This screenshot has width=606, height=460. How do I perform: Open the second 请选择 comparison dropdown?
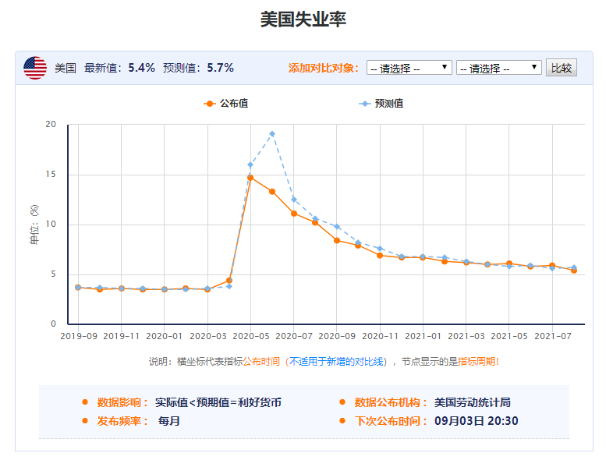[498, 68]
